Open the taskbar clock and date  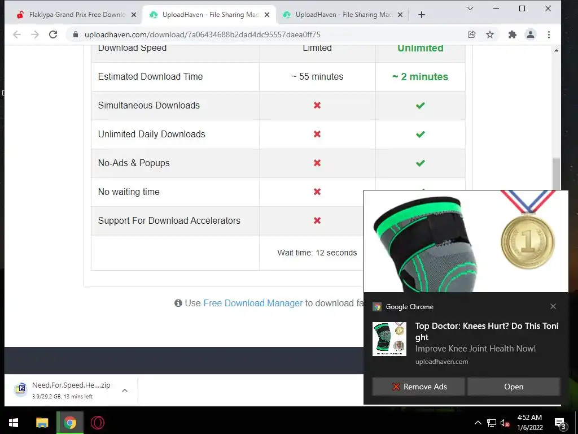(529, 423)
